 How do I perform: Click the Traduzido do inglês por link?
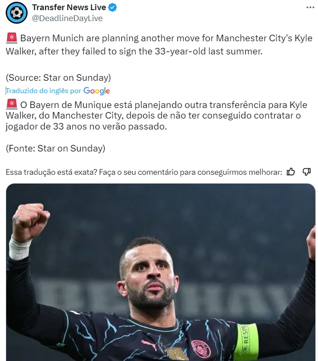point(44,91)
